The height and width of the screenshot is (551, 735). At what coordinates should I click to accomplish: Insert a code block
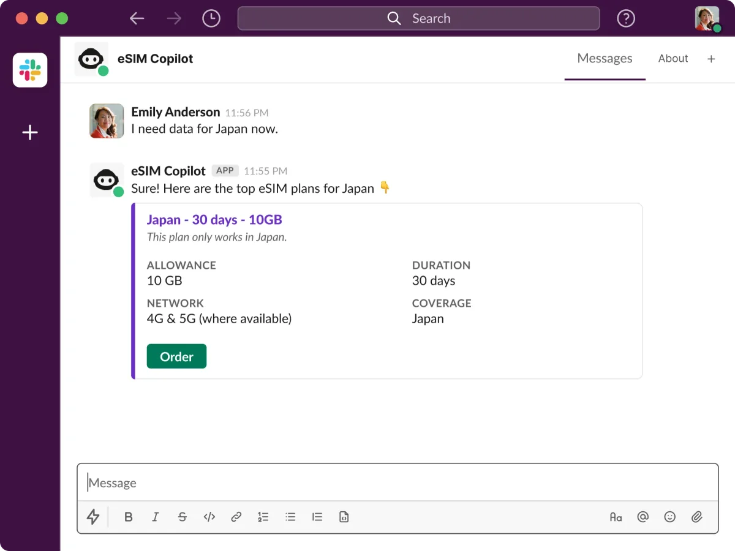(344, 517)
